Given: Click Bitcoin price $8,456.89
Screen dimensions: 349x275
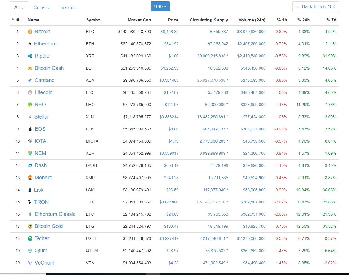Looking at the screenshot, I should 169,32.
